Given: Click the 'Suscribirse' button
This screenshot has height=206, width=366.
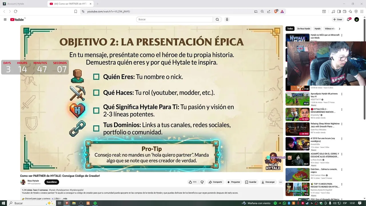Looking at the screenshot, I should pyautogui.click(x=52, y=182).
